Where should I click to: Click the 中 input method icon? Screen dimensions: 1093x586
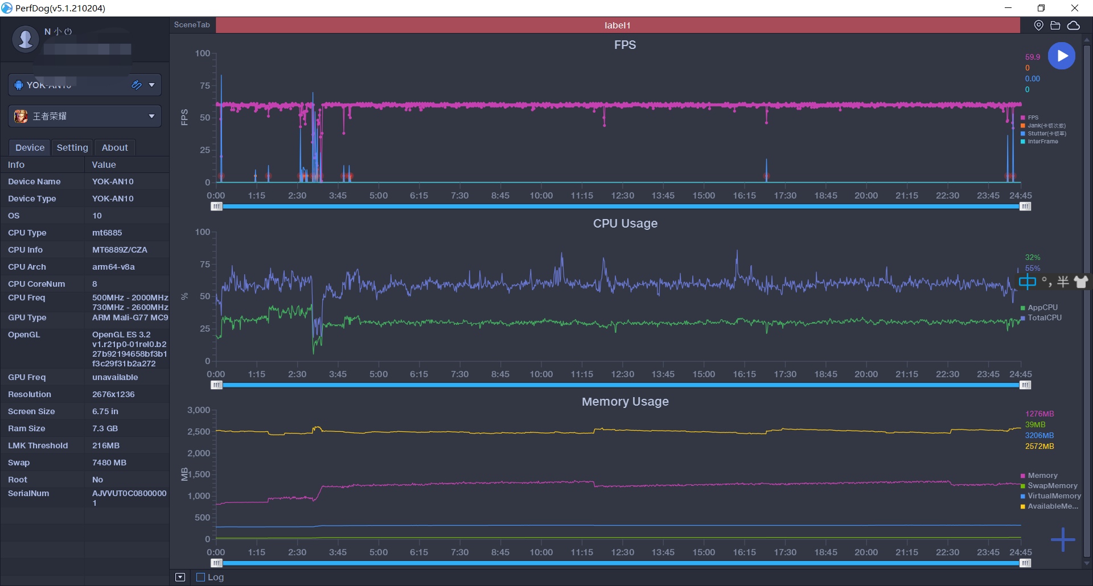1028,281
